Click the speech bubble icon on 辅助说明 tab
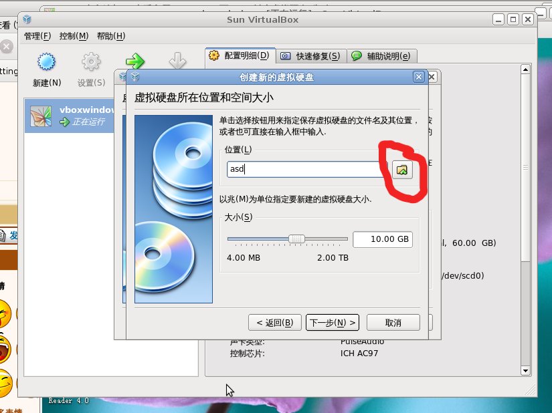This screenshot has width=552, height=413. 356,56
